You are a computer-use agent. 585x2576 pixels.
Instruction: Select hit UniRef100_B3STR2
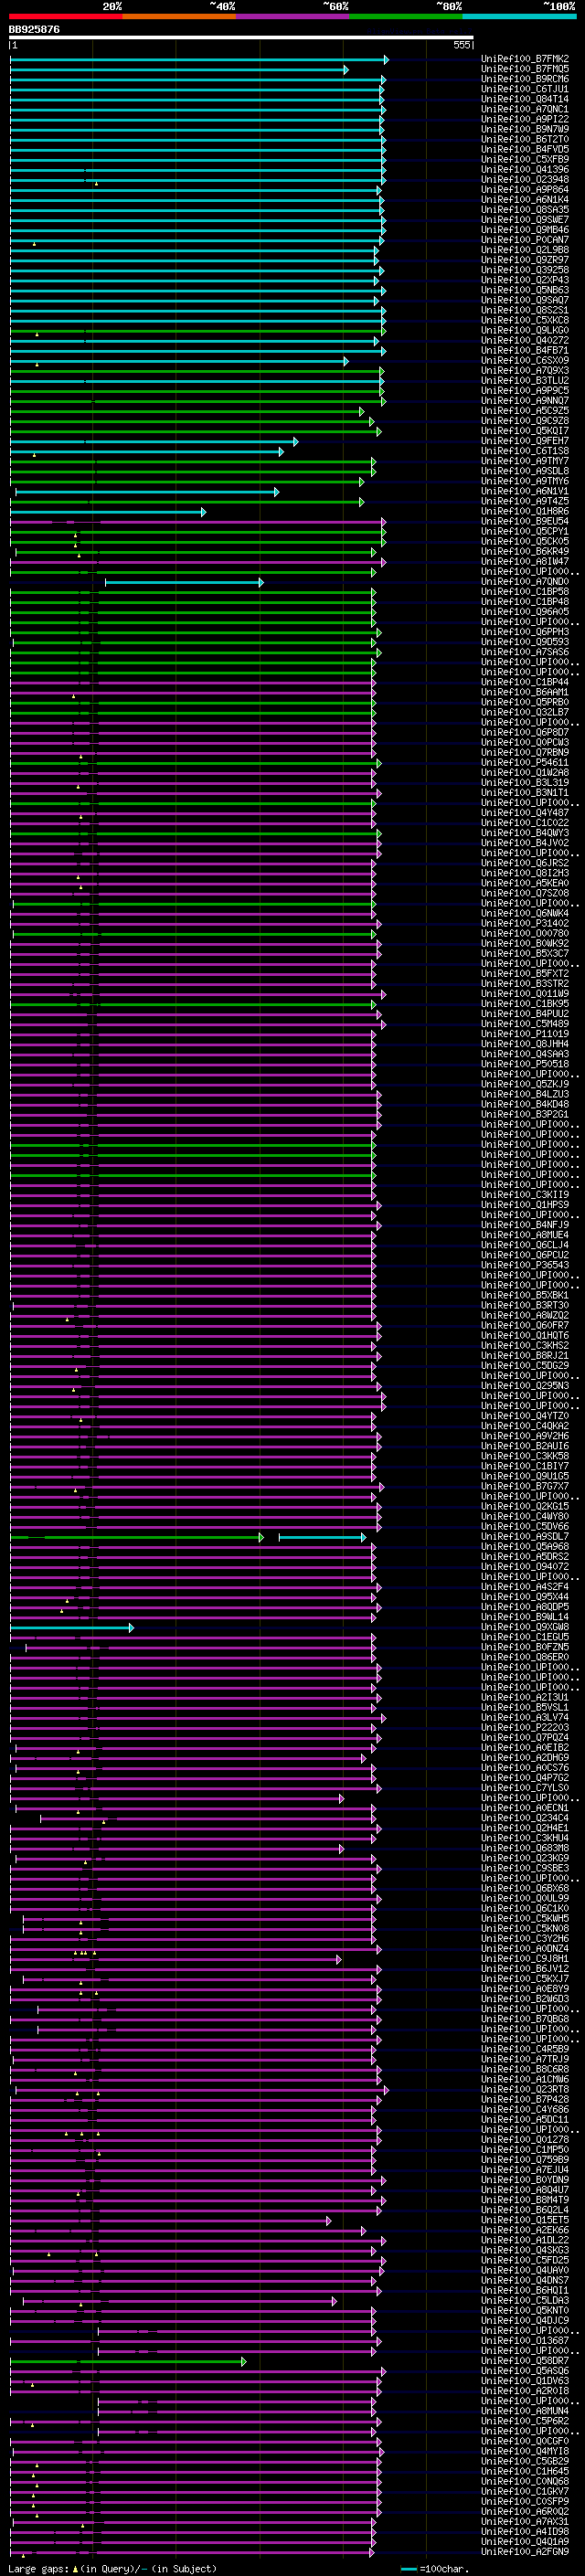pyautogui.click(x=525, y=984)
